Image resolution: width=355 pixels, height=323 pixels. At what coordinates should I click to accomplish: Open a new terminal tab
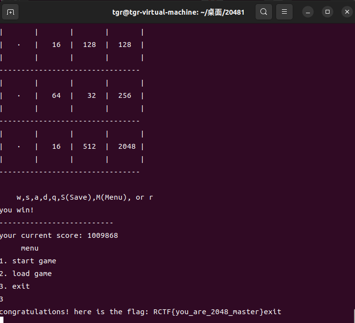pos(11,12)
